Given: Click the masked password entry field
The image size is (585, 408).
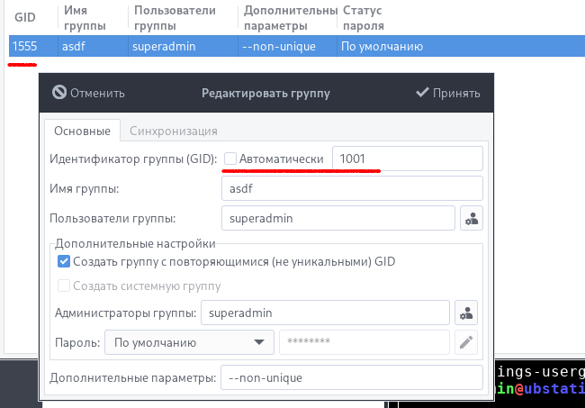Looking at the screenshot, I should (x=364, y=342).
